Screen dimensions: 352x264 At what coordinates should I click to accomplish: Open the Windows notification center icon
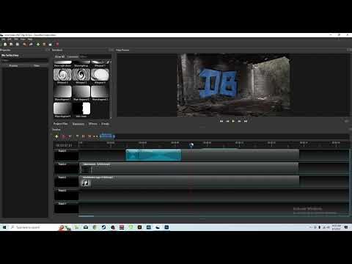tap(346, 227)
